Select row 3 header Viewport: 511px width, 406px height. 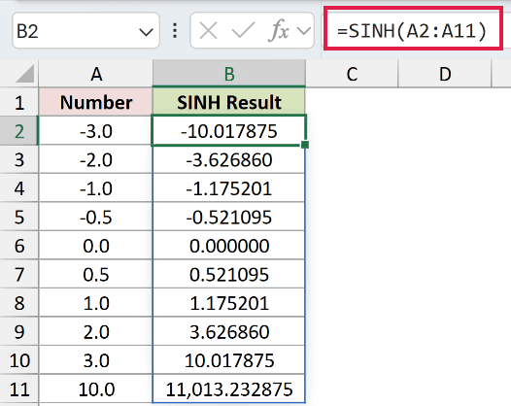tap(18, 159)
